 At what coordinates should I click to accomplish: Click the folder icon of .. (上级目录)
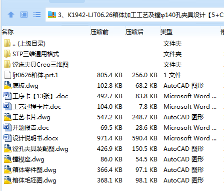[x=7, y=43]
